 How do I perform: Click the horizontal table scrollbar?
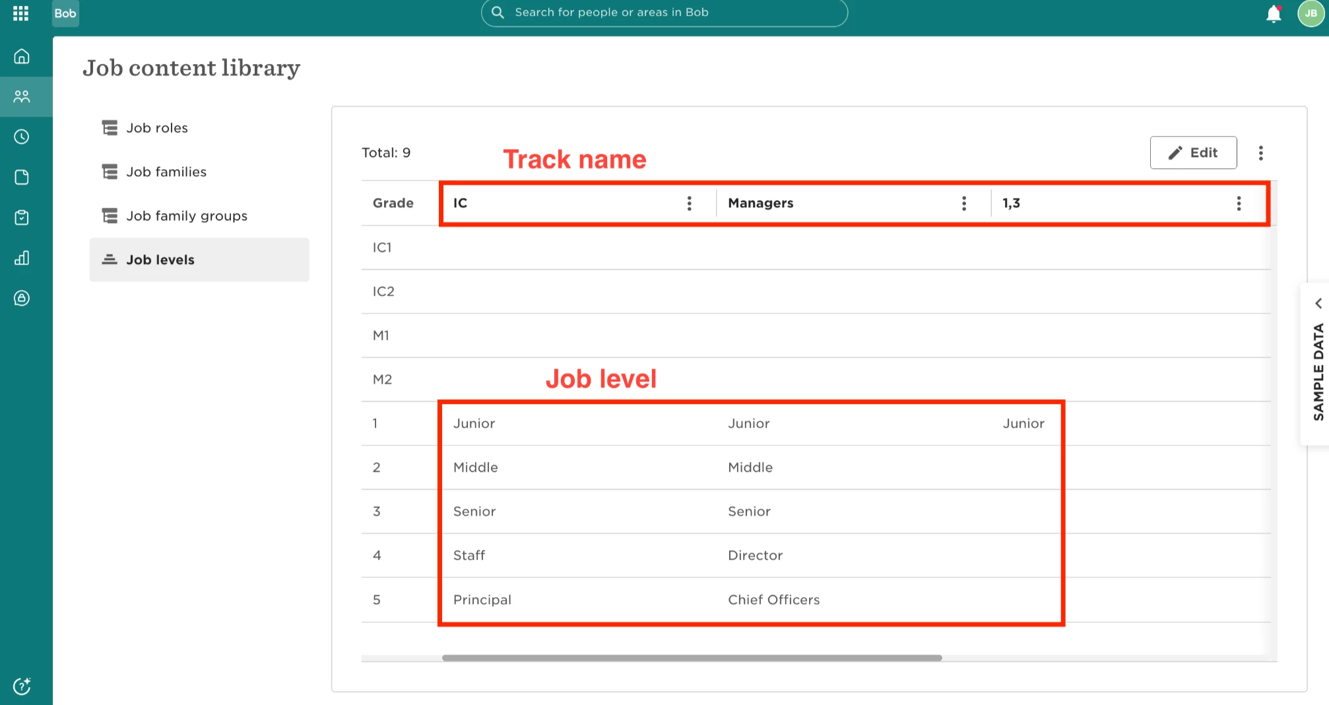click(692, 658)
